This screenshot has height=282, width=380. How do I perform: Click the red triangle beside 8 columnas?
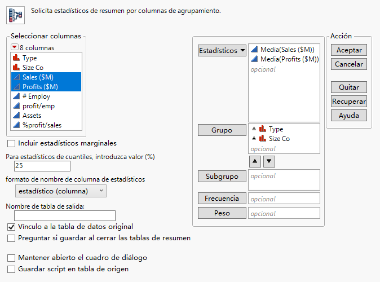(x=15, y=48)
